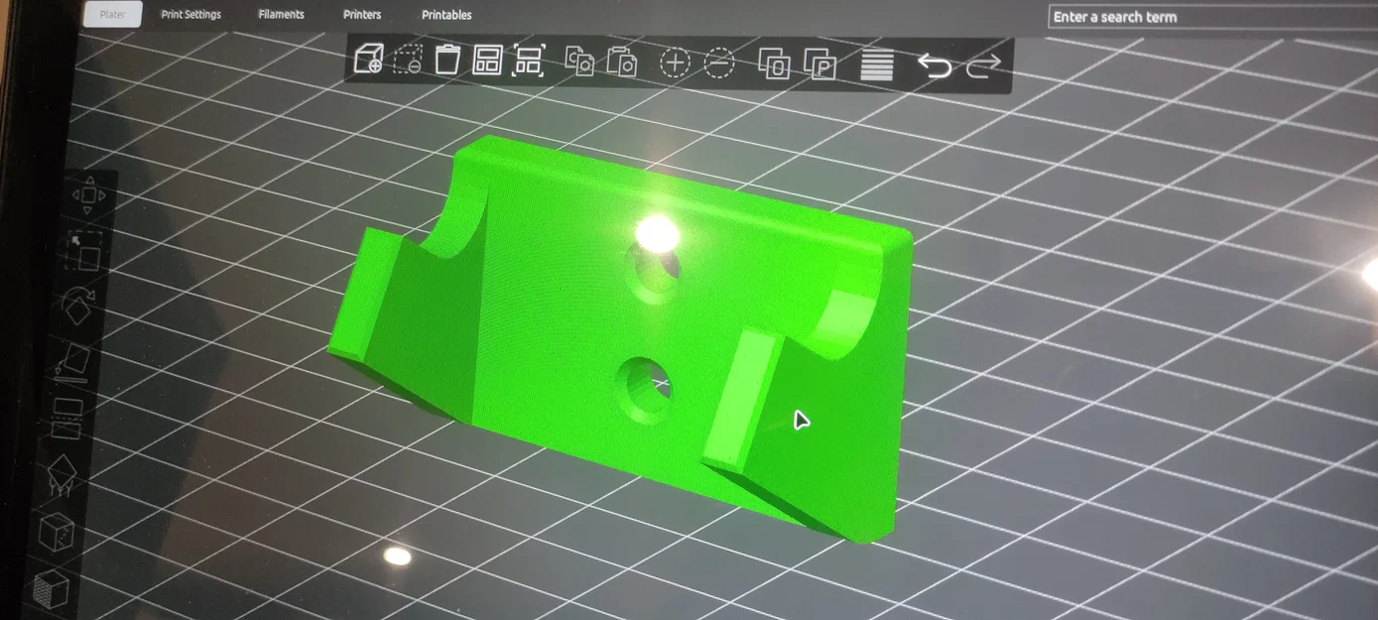Viewport: 1378px width, 620px height.
Task: Switch to the Plater tab
Action: [113, 15]
